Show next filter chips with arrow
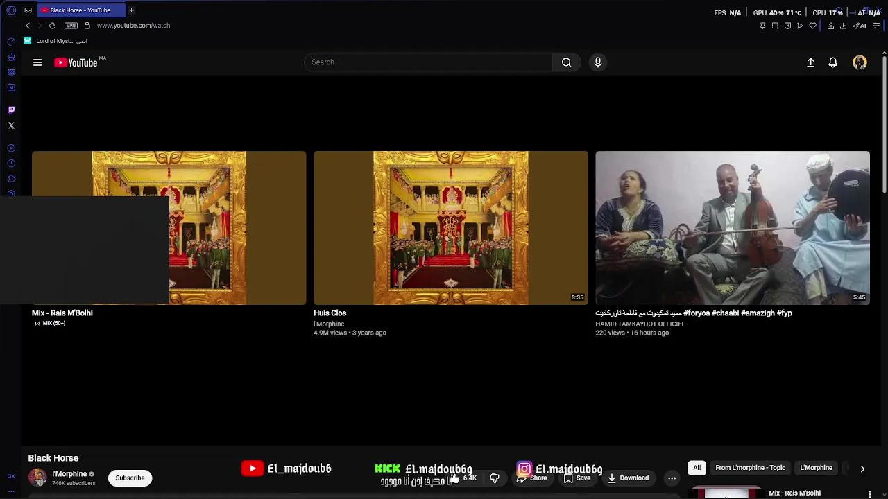The image size is (888, 499). point(862,469)
